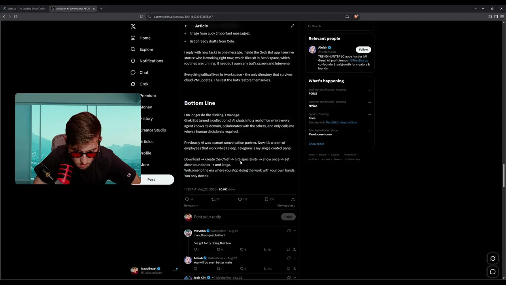
Task: Open more options for Enes trend
Action: point(369,115)
